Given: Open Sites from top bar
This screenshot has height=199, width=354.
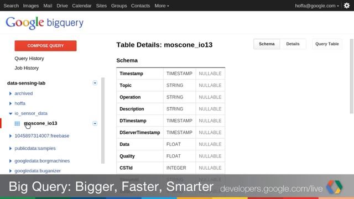Looking at the screenshot, I should (x=101, y=6).
